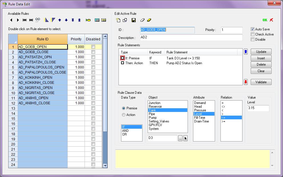Select the Action radio button
Image resolution: width=283 pixels, height=177 pixels.
pyautogui.click(x=124, y=115)
